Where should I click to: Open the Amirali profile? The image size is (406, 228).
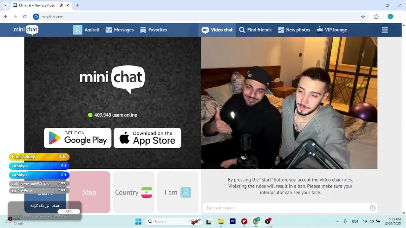pyautogui.click(x=86, y=30)
